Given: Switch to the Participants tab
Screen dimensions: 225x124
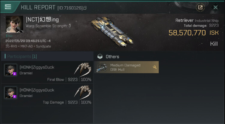Looking at the screenshot, I should [x=22, y=56].
